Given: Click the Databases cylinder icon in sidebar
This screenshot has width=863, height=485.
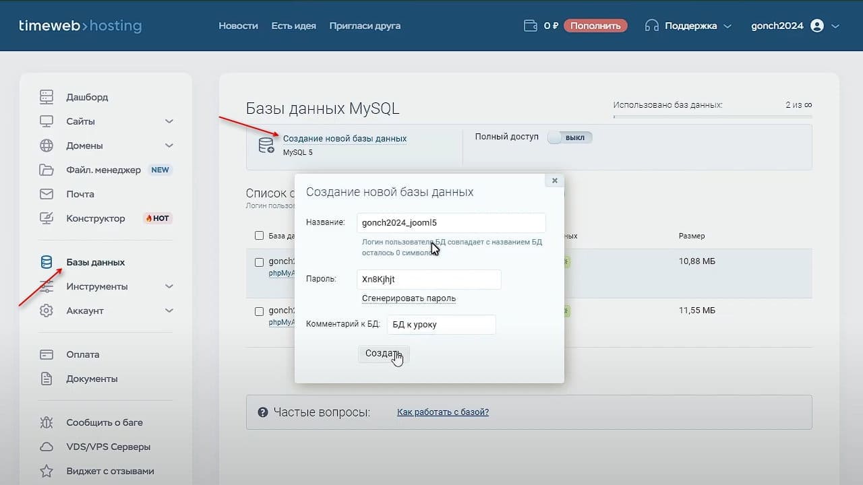Looking at the screenshot, I should (x=47, y=262).
